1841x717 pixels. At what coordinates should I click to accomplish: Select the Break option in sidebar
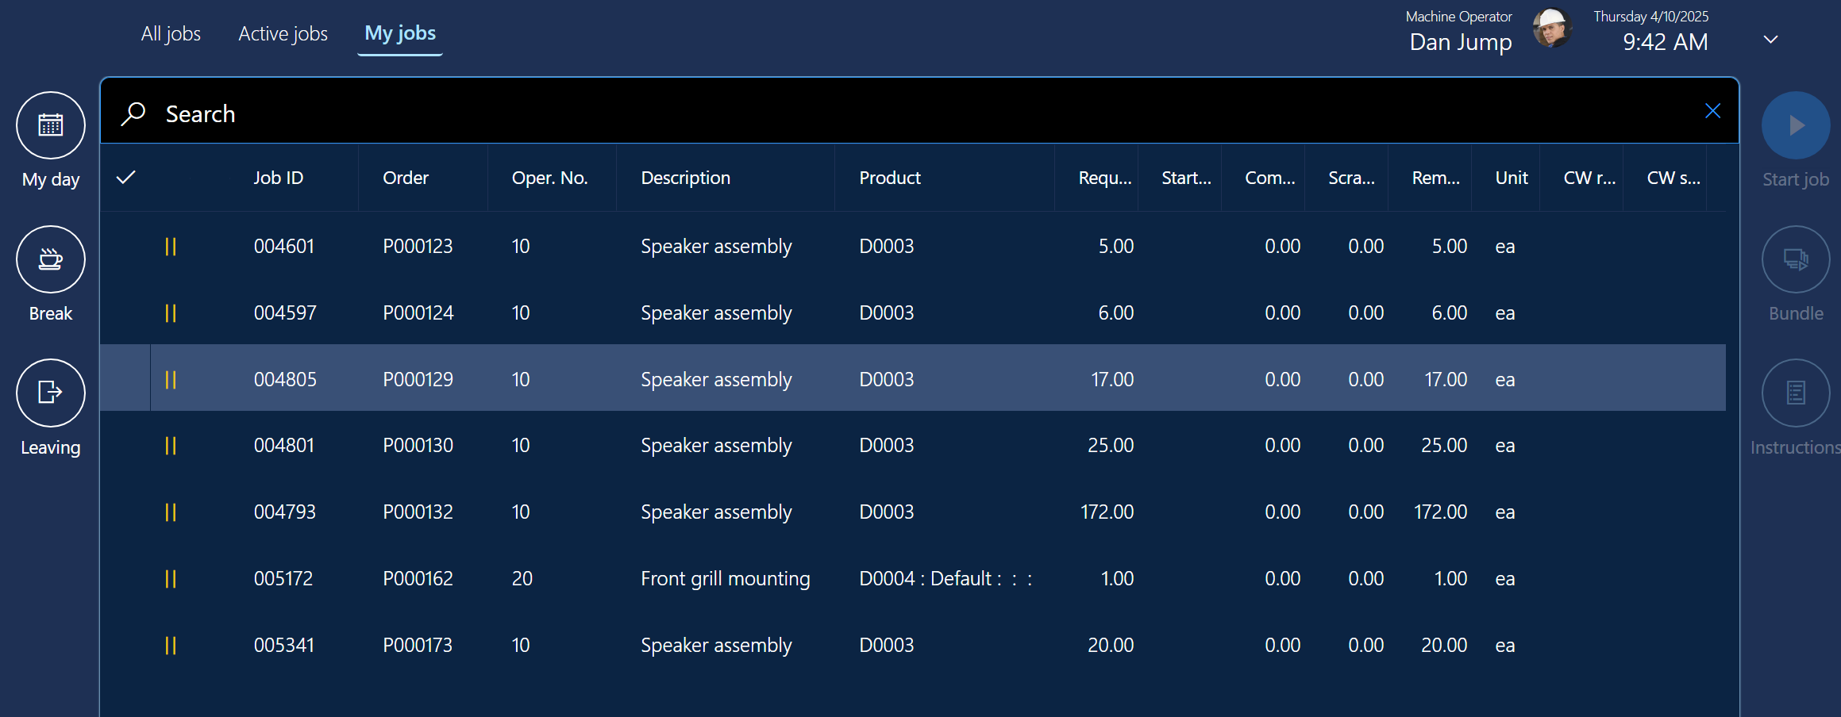(50, 259)
